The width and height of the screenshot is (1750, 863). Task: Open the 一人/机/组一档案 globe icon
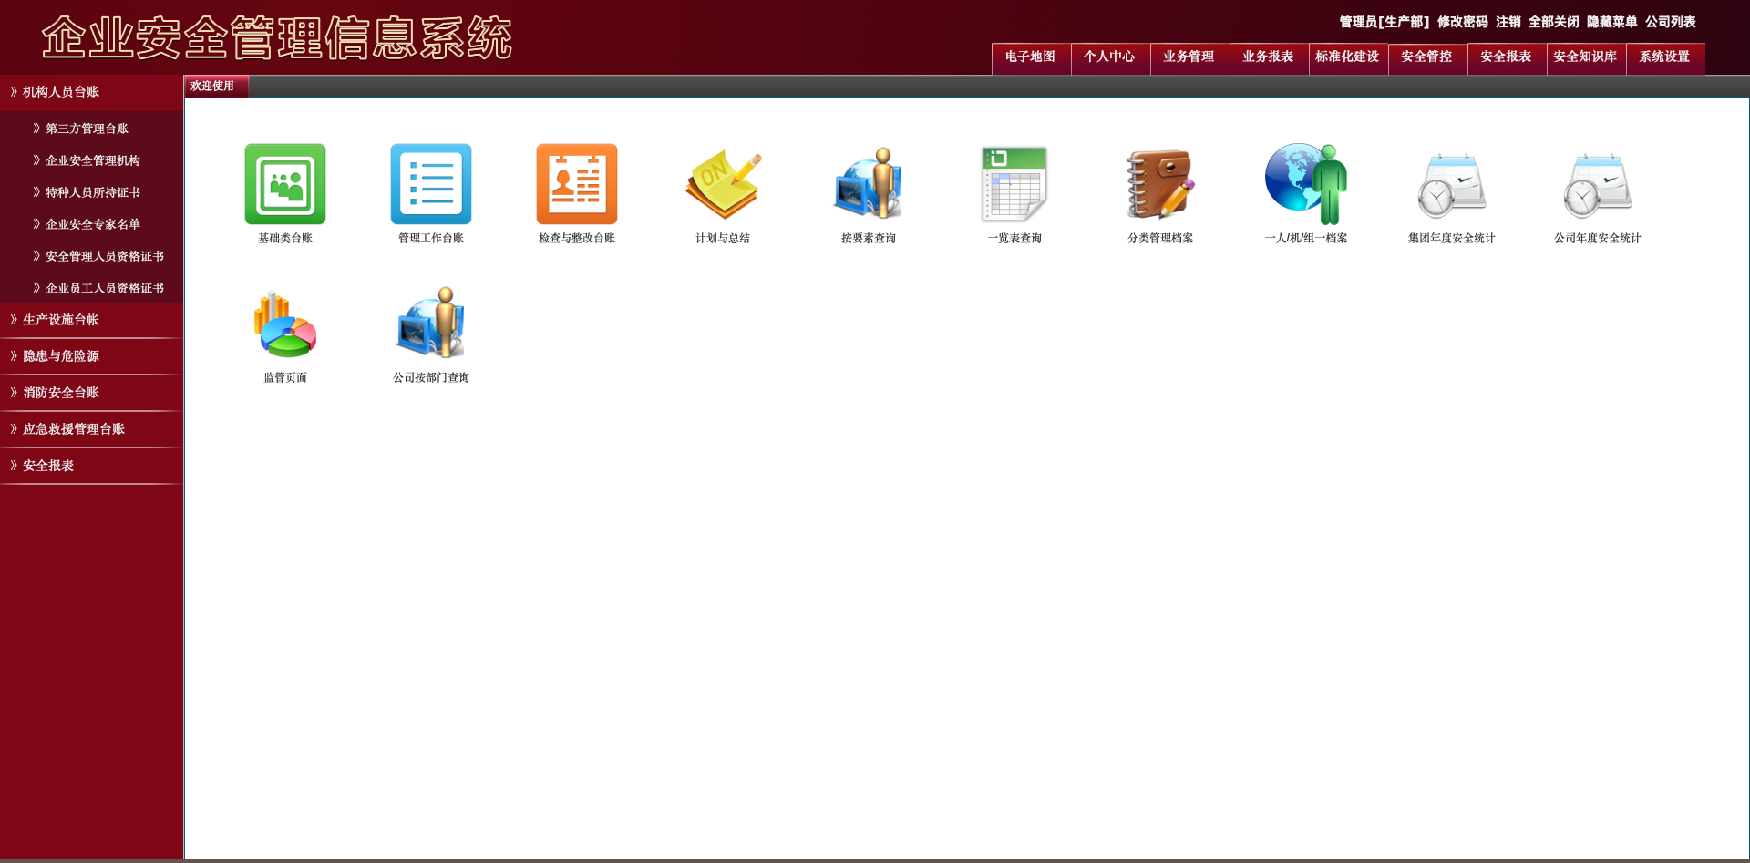(1305, 184)
